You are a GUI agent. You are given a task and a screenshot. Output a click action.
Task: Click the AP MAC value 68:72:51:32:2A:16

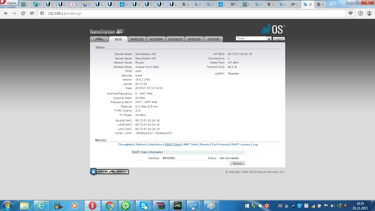pyautogui.click(x=240, y=54)
